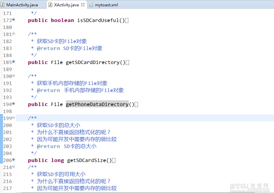Switch to the MainActivity.java tab
274x193 pixels.
[22, 5]
